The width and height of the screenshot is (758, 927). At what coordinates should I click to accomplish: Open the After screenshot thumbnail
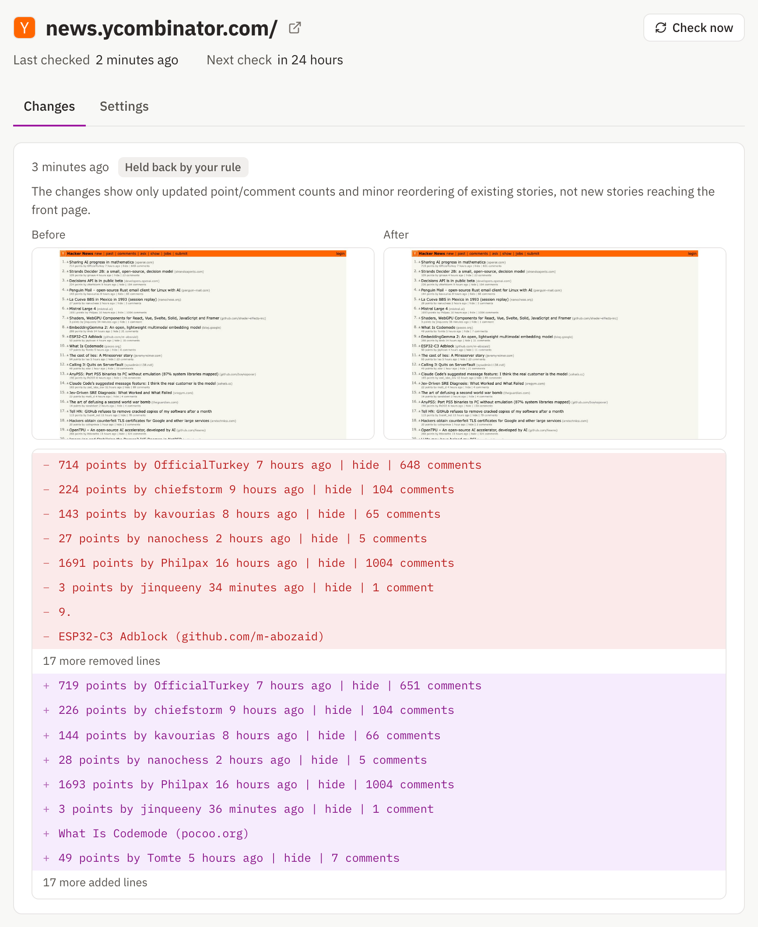555,344
